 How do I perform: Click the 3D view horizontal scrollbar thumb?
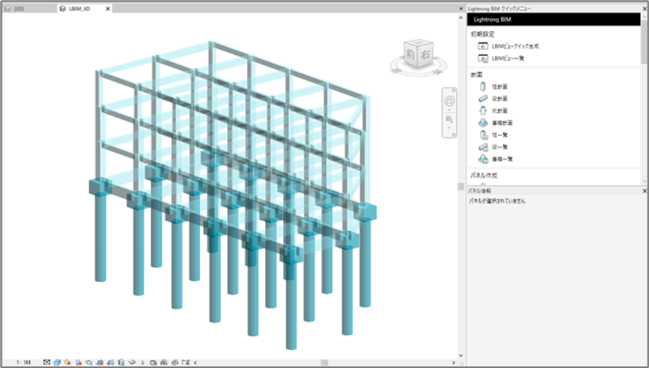pos(325,363)
